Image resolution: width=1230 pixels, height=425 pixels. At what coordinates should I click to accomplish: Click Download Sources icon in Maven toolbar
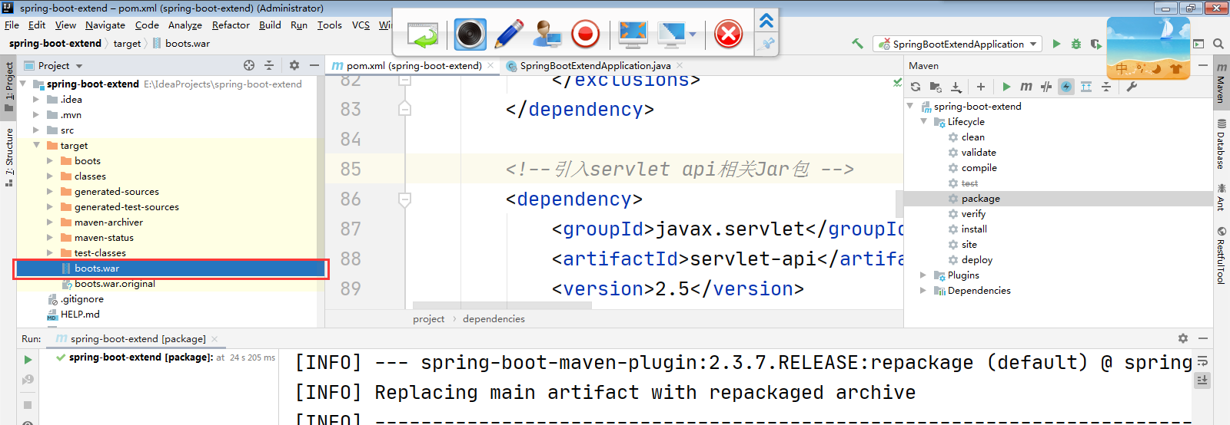956,87
